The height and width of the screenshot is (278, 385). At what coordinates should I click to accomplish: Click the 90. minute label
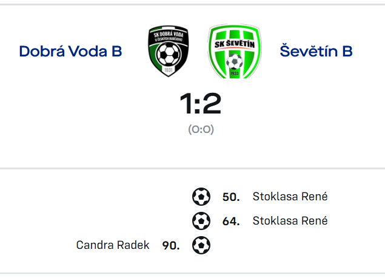(171, 245)
